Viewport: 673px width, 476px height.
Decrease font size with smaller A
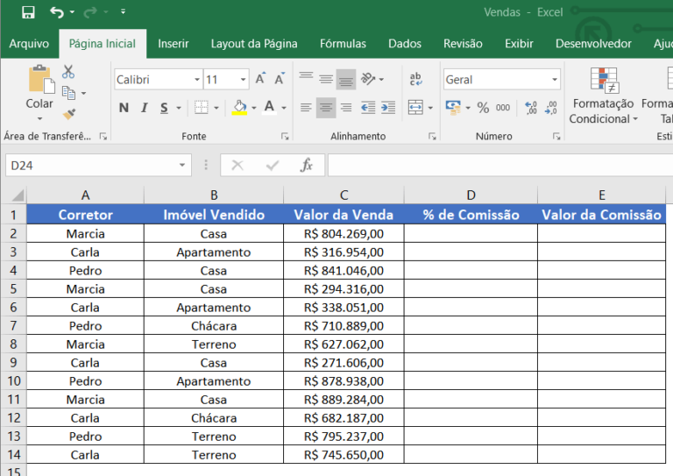coord(280,79)
